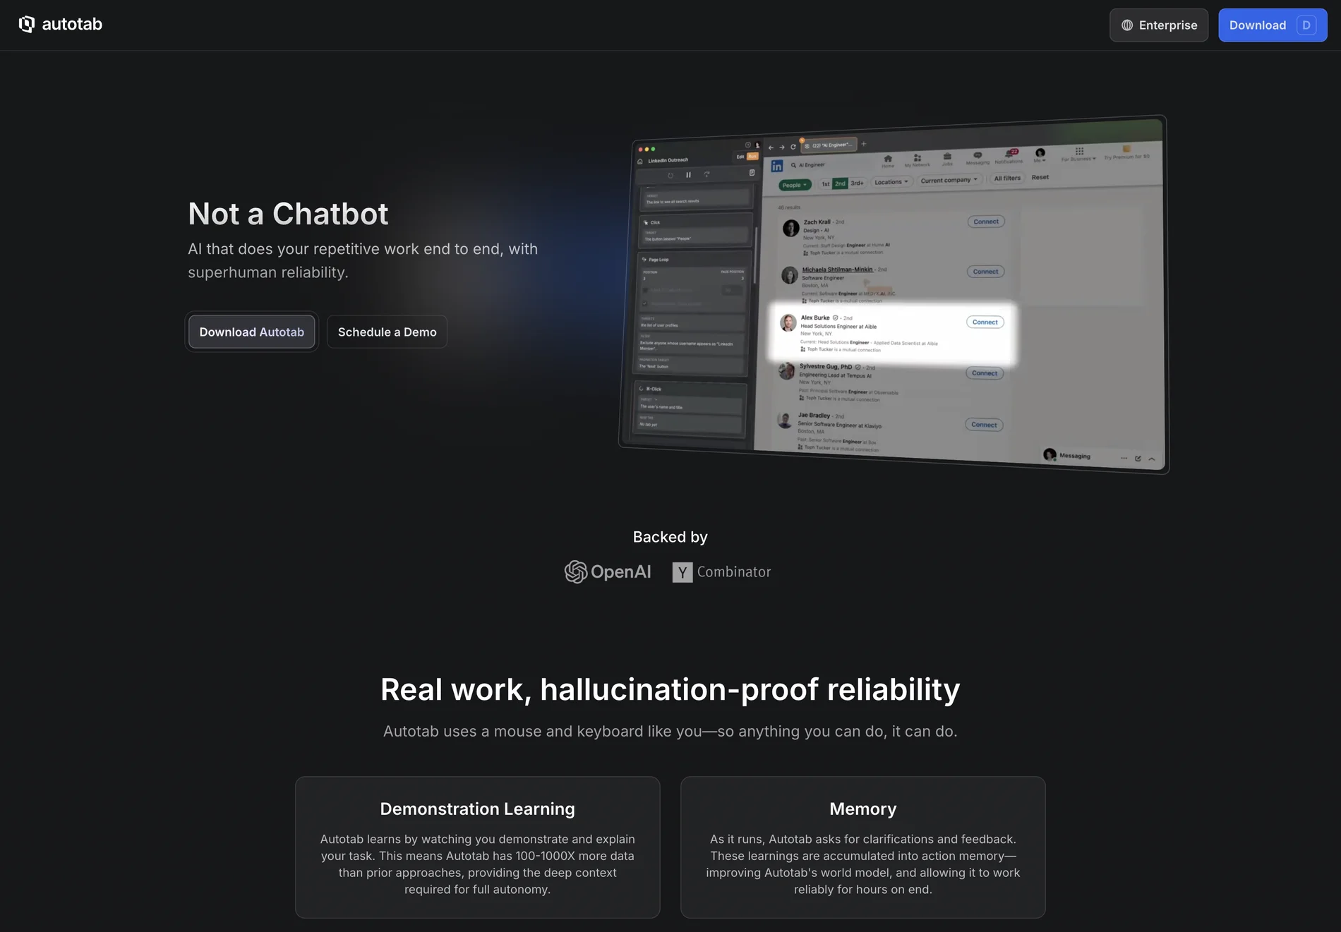Click the Edit tab in the Autotab panel
This screenshot has width=1341, height=932.
[740, 157]
